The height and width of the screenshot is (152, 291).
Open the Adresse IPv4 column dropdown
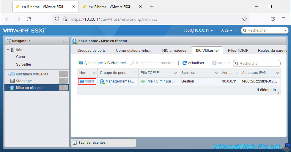coord(237,73)
